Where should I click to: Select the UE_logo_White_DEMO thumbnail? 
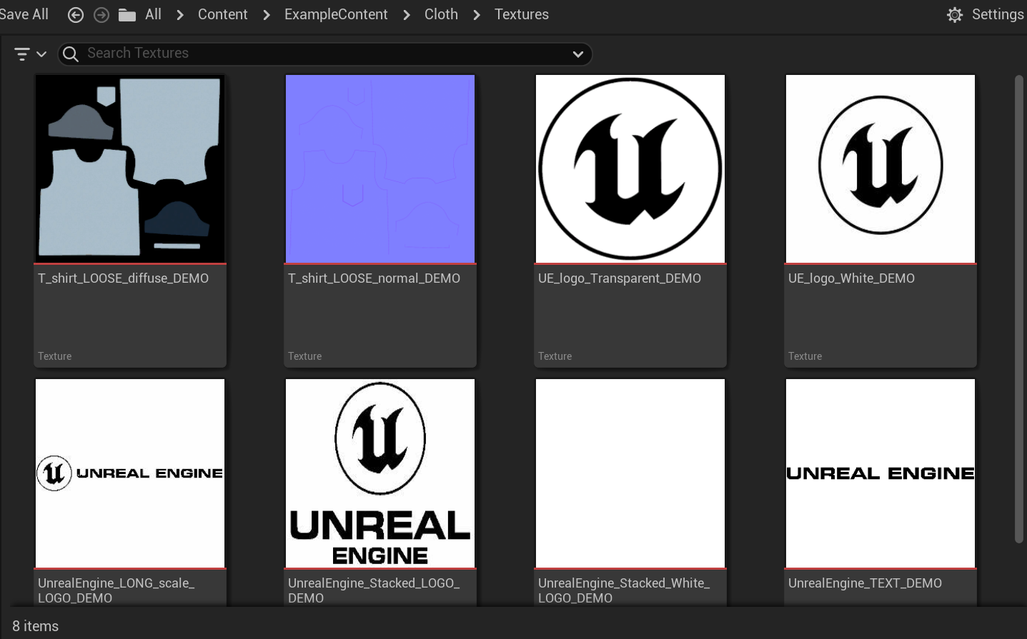[x=880, y=168]
